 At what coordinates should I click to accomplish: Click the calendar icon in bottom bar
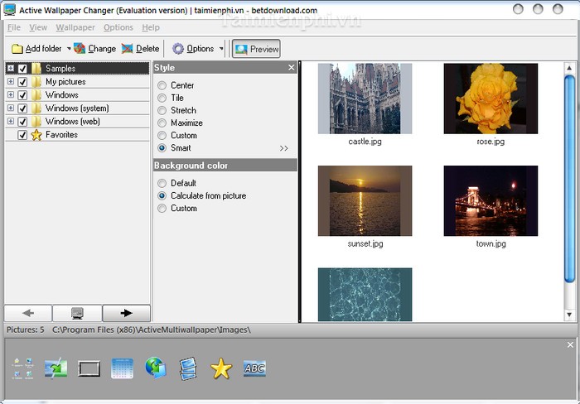point(122,368)
